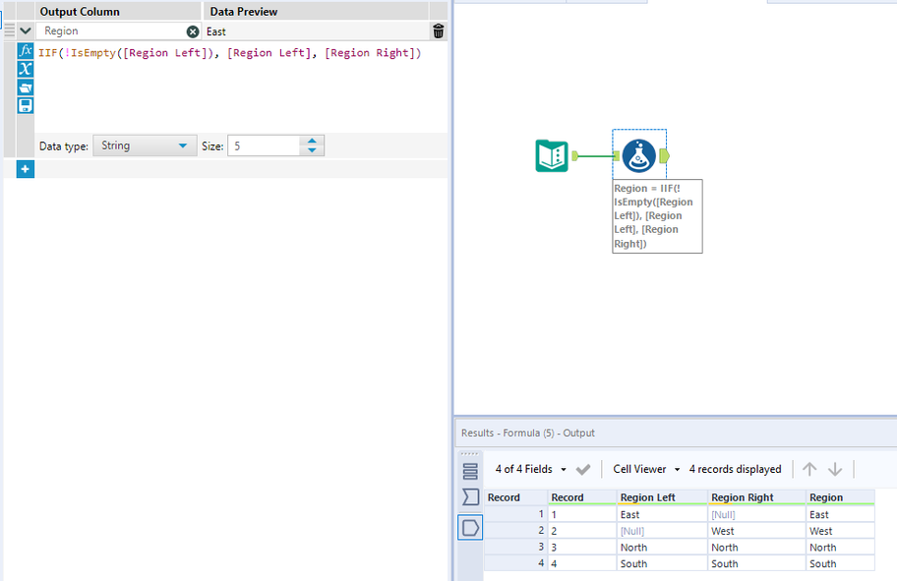Click the Data Preview header
Viewport: 897px width, 581px height.
click(x=316, y=12)
